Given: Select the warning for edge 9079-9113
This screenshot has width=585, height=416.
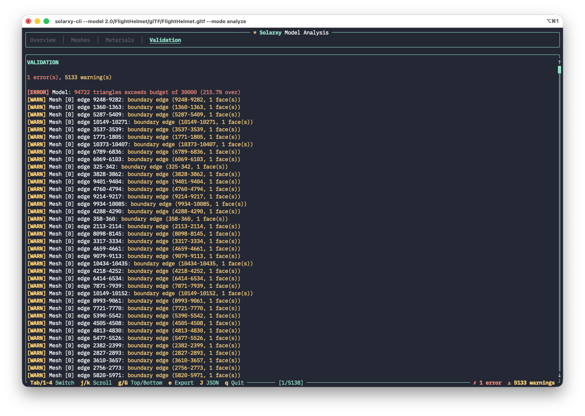Looking at the screenshot, I should click(x=134, y=256).
